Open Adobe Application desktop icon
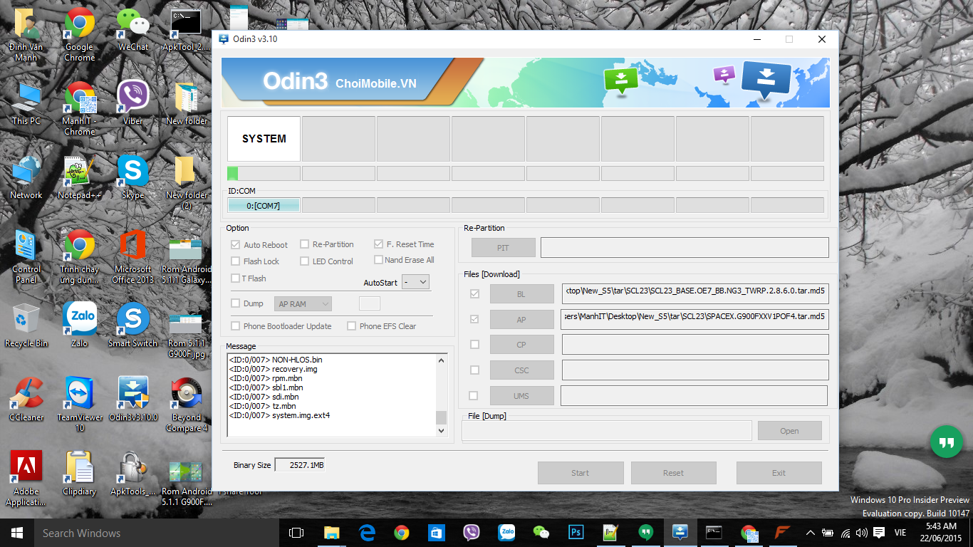The width and height of the screenshot is (973, 547). 26,478
